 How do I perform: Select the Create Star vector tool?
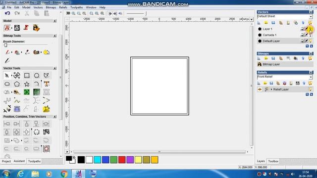pos(27,84)
